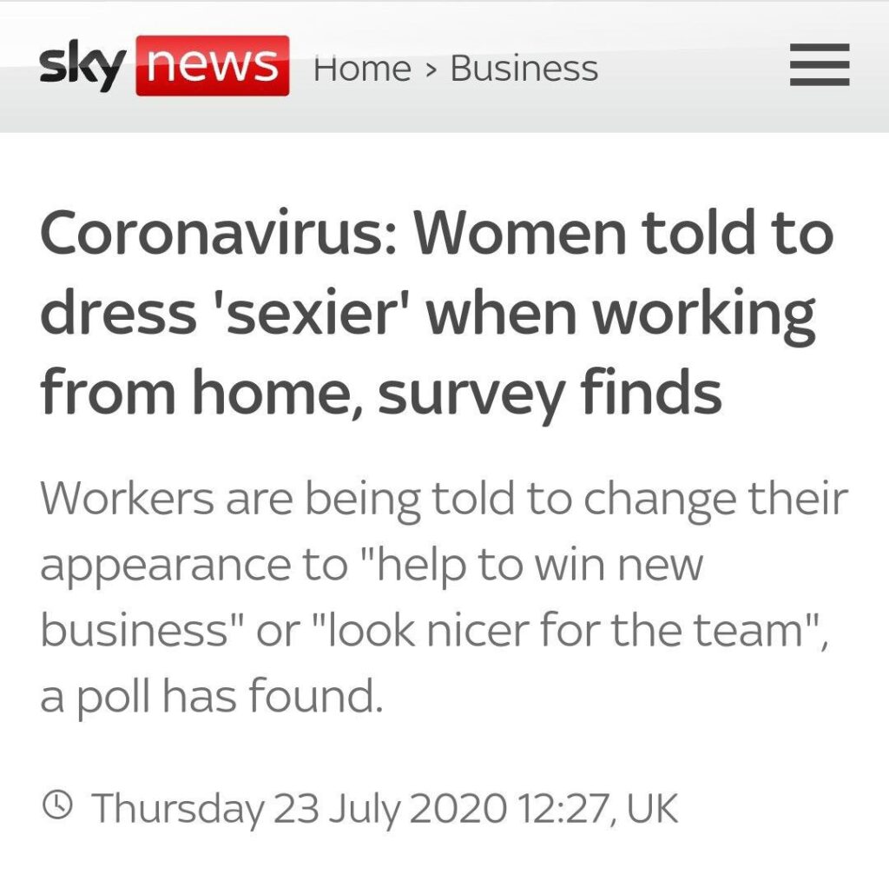Click 'look nicer for the team' text

pos(564,631)
